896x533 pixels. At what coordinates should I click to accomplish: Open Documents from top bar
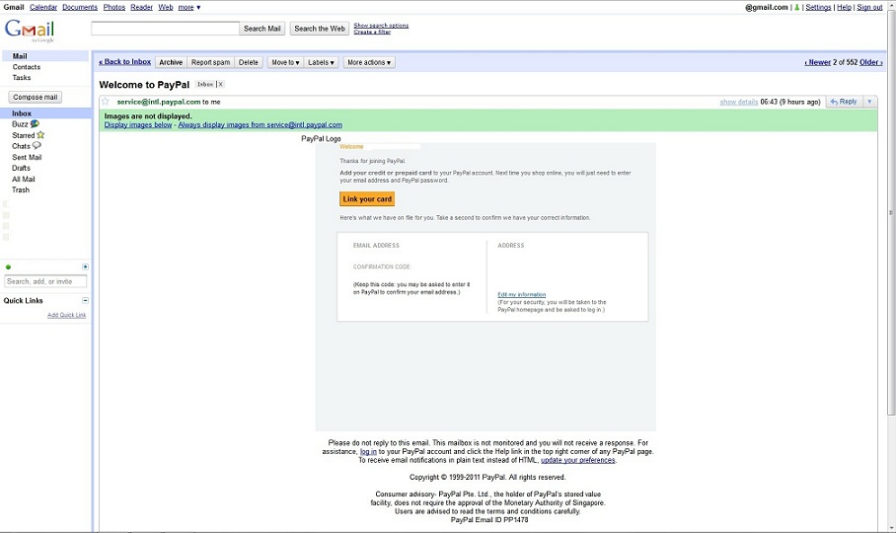[x=80, y=8]
